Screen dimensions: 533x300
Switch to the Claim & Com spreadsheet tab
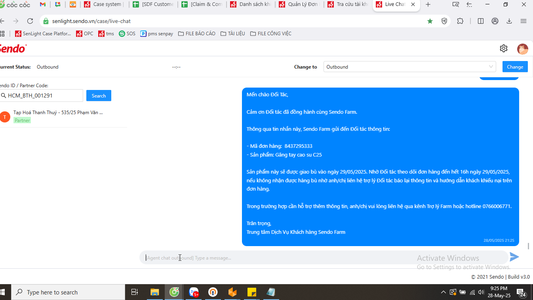coord(202,4)
